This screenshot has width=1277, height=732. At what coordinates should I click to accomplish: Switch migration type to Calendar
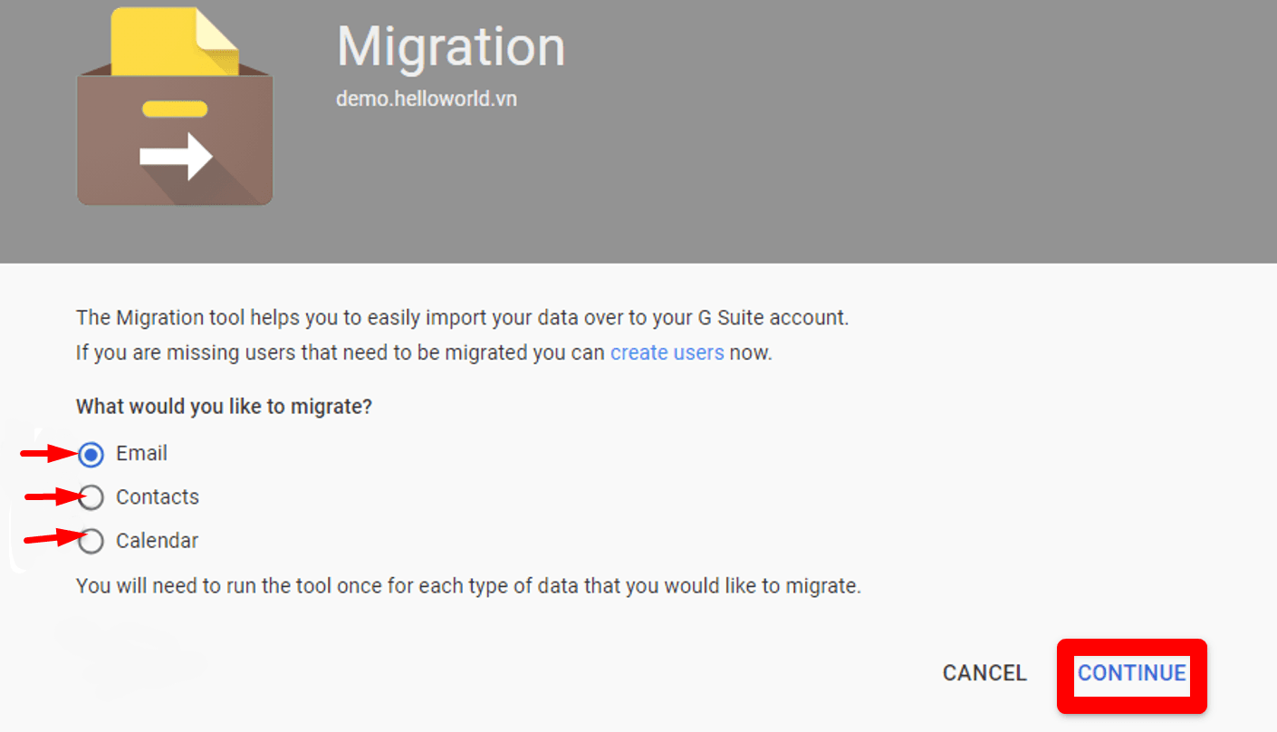(91, 541)
